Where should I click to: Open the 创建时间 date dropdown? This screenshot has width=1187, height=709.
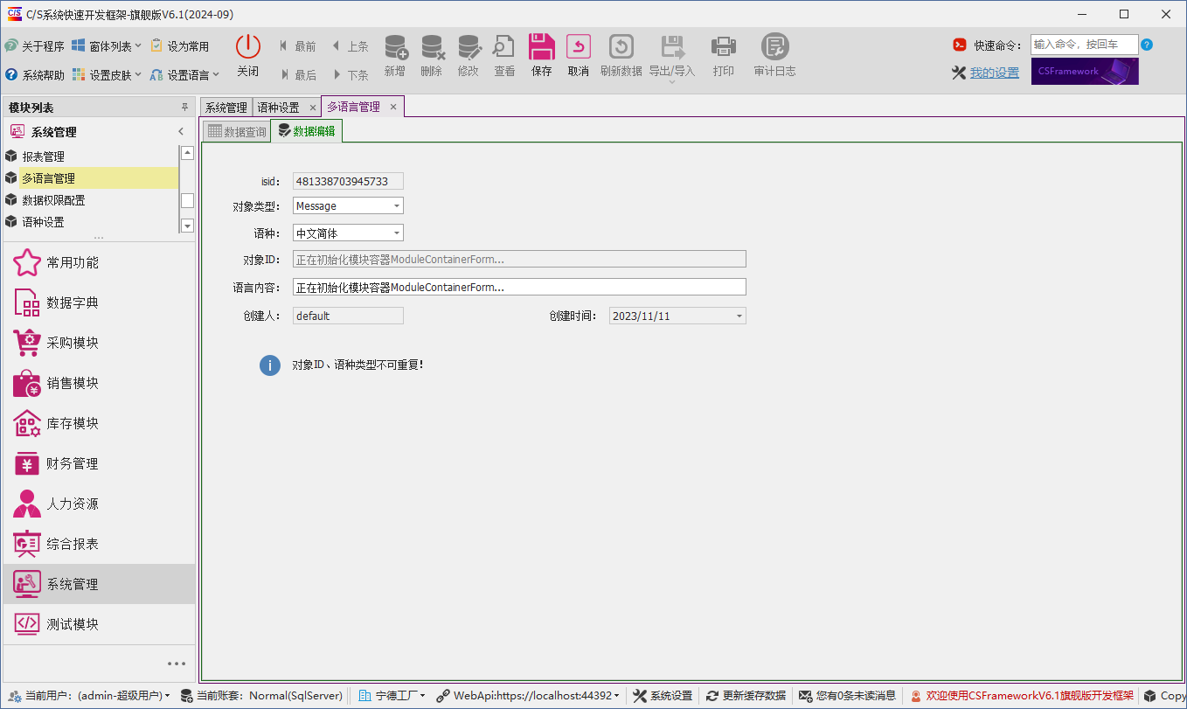[x=739, y=316]
